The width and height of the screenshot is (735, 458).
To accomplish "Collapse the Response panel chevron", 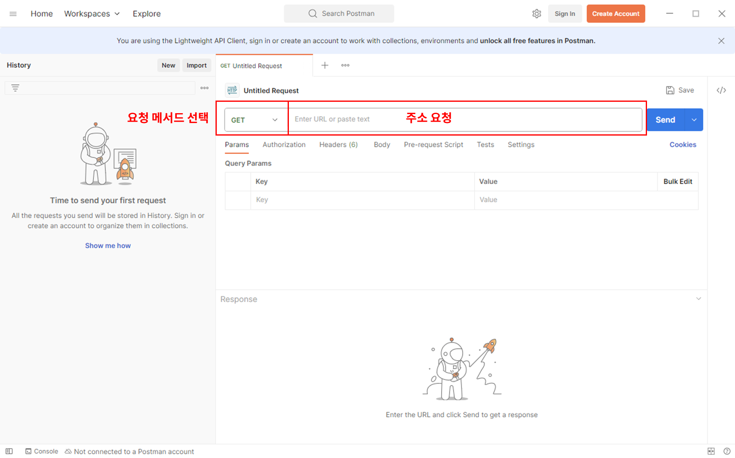I will click(x=698, y=299).
